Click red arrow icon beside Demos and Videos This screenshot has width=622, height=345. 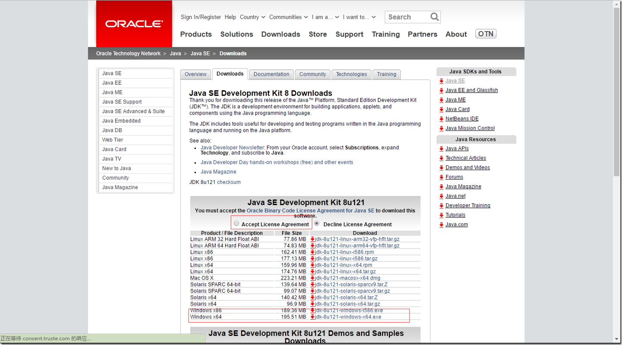(x=441, y=168)
